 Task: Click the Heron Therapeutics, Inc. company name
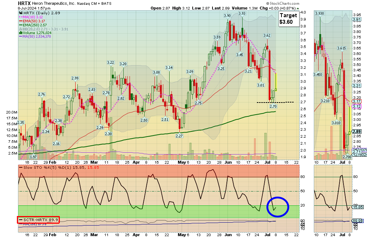[54, 4]
